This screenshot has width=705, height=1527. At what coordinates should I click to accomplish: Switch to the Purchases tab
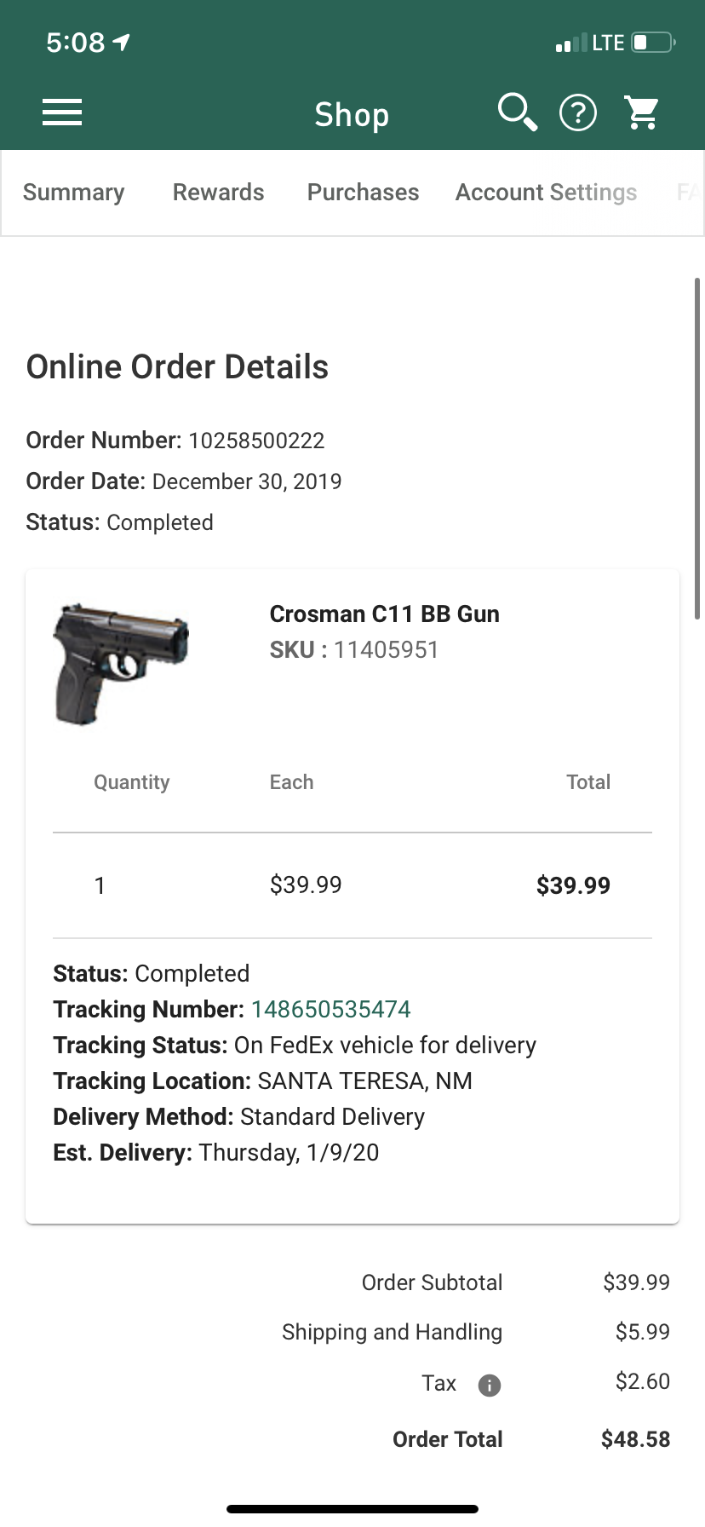click(363, 192)
